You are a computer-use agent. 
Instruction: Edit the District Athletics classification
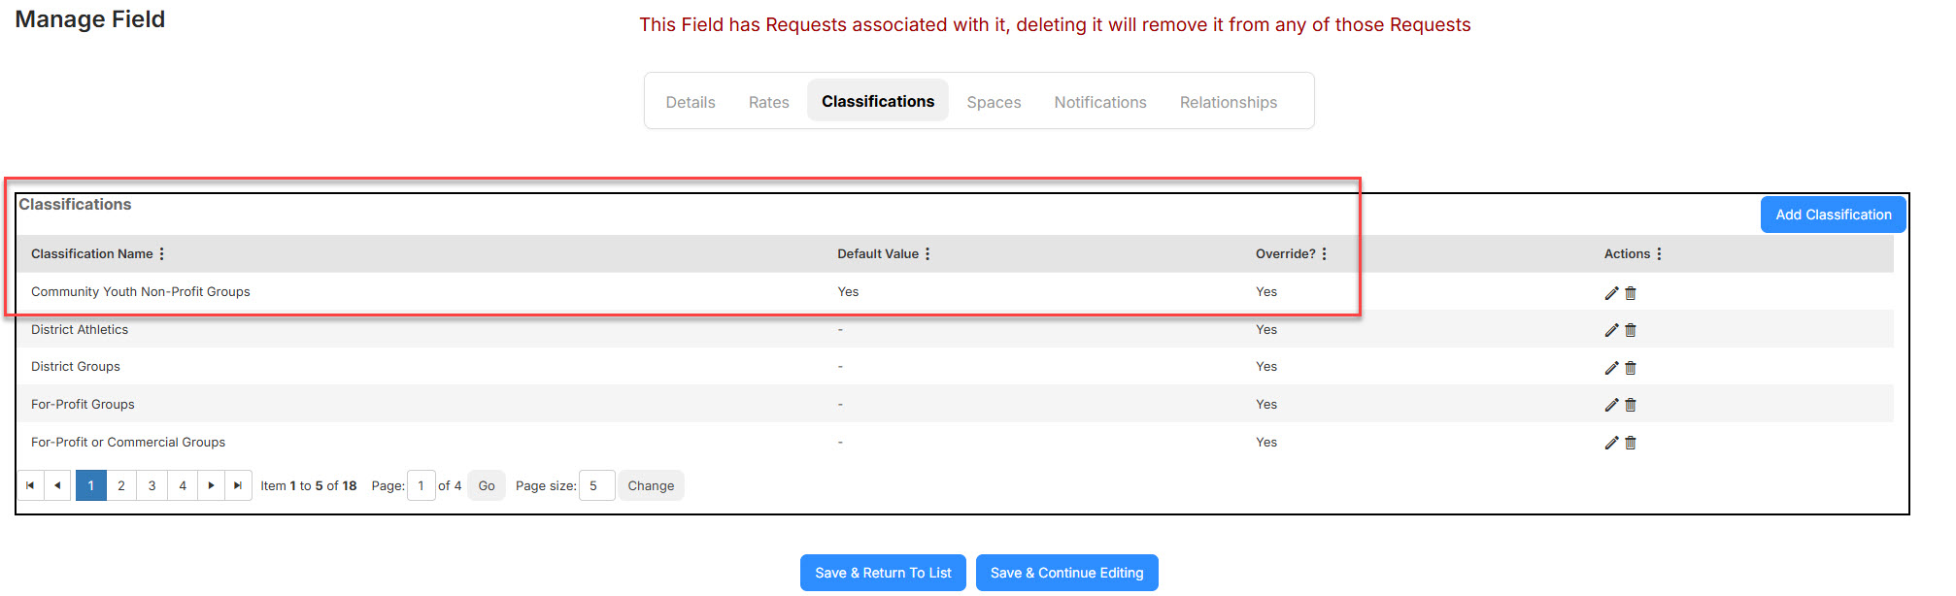coord(1611,330)
